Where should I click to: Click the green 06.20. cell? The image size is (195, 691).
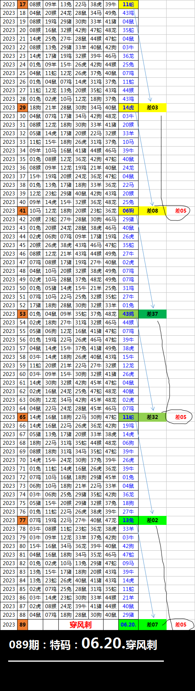point(128,625)
